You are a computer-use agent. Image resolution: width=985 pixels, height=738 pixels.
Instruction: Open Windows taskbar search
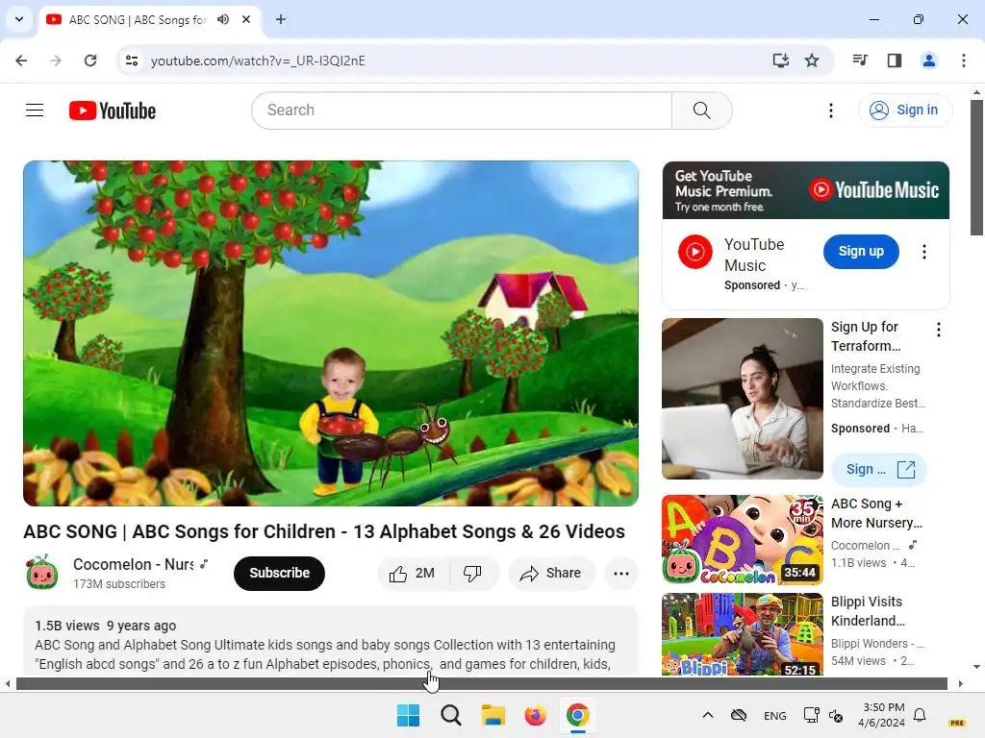point(451,715)
